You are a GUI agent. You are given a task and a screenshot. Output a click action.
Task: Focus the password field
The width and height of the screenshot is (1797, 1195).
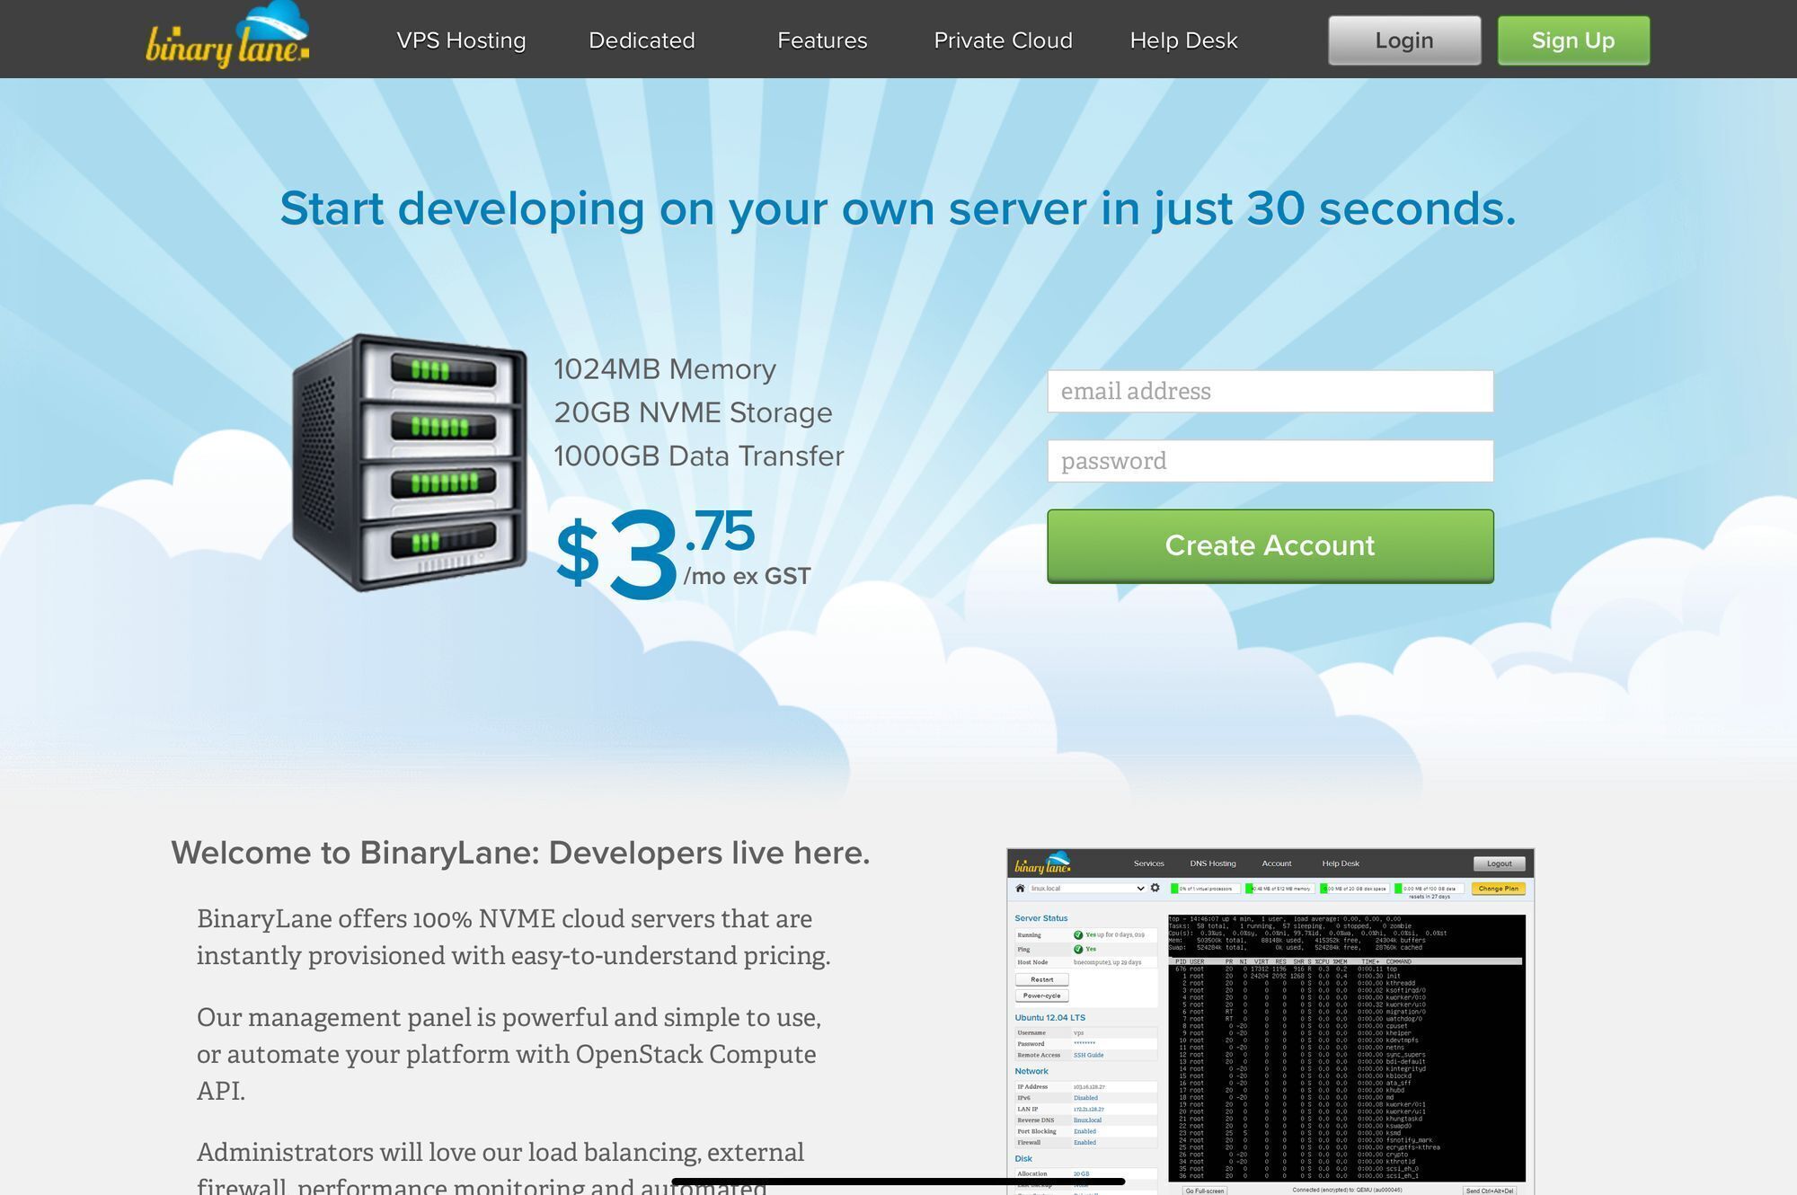[x=1270, y=461]
